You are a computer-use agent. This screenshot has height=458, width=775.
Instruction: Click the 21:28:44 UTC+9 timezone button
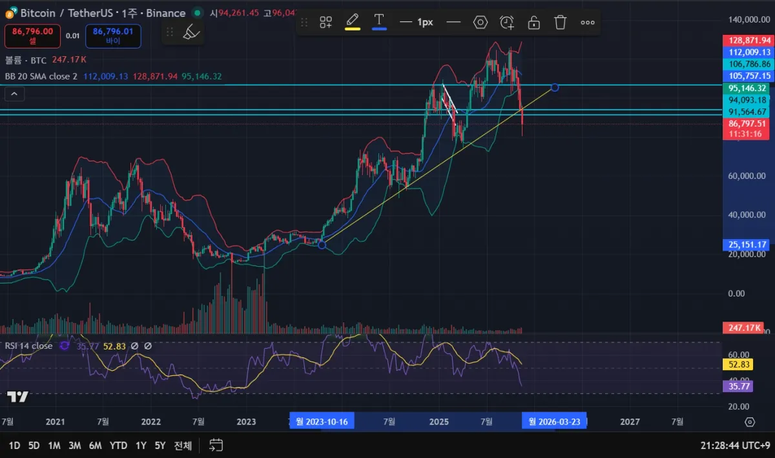pyautogui.click(x=734, y=445)
